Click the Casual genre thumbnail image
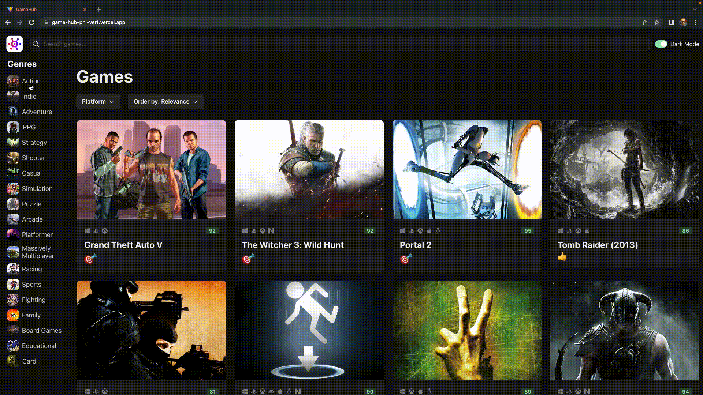The height and width of the screenshot is (395, 703). 13,173
